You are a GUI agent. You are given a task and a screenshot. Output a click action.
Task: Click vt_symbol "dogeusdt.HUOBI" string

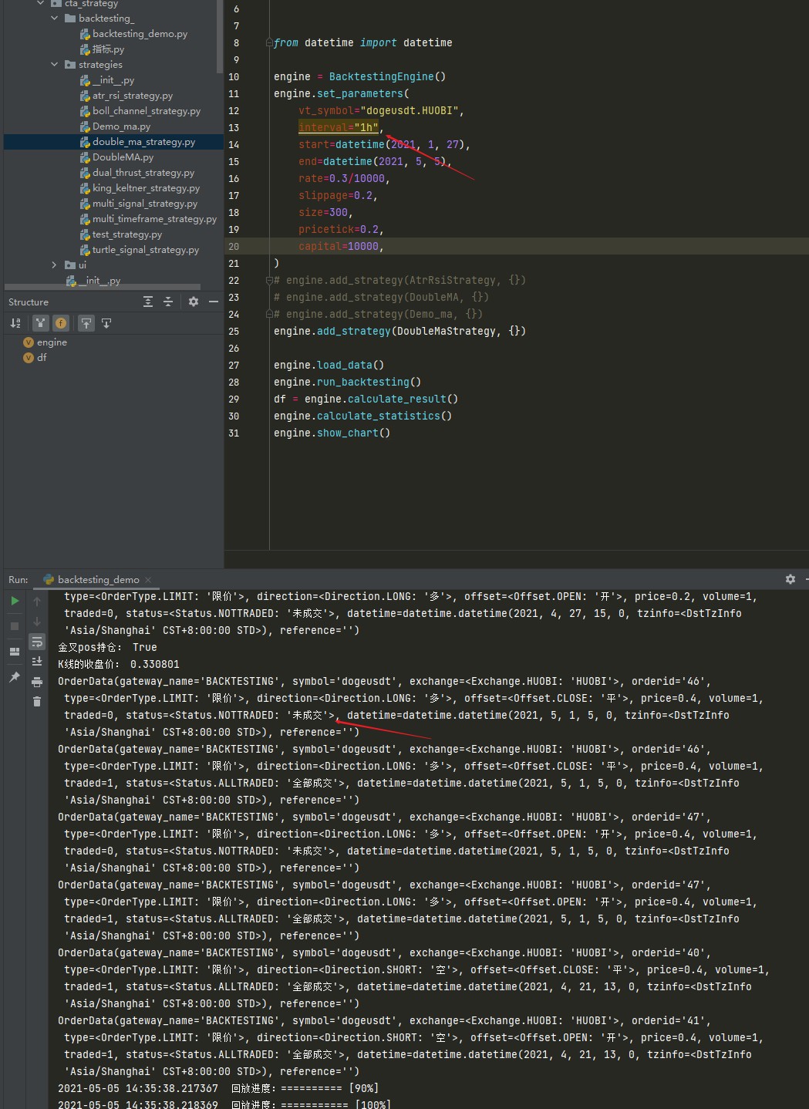tap(410, 110)
